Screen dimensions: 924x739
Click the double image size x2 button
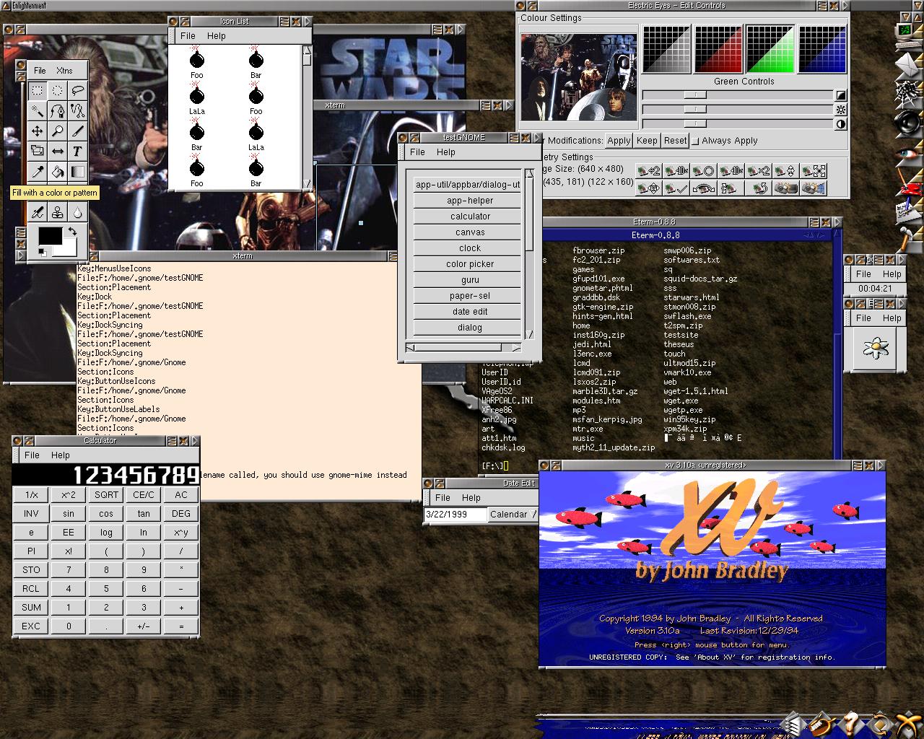point(758,171)
